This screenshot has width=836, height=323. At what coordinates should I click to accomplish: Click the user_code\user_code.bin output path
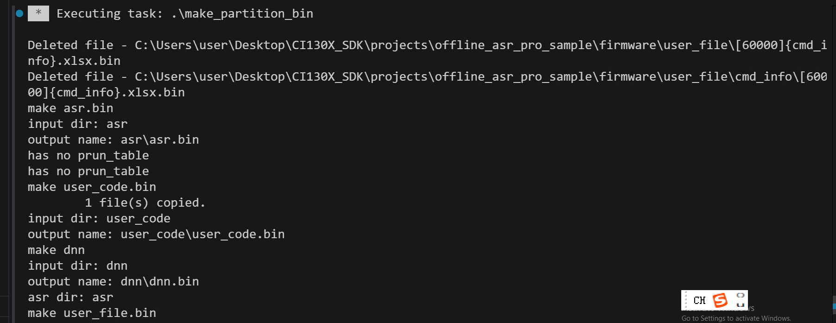(203, 234)
